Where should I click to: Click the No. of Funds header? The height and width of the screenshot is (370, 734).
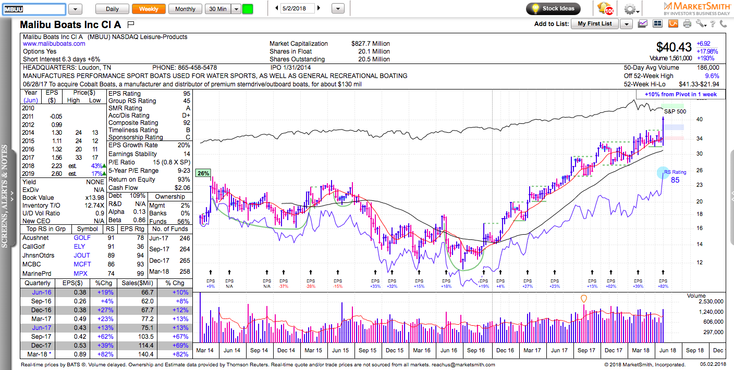click(x=169, y=229)
